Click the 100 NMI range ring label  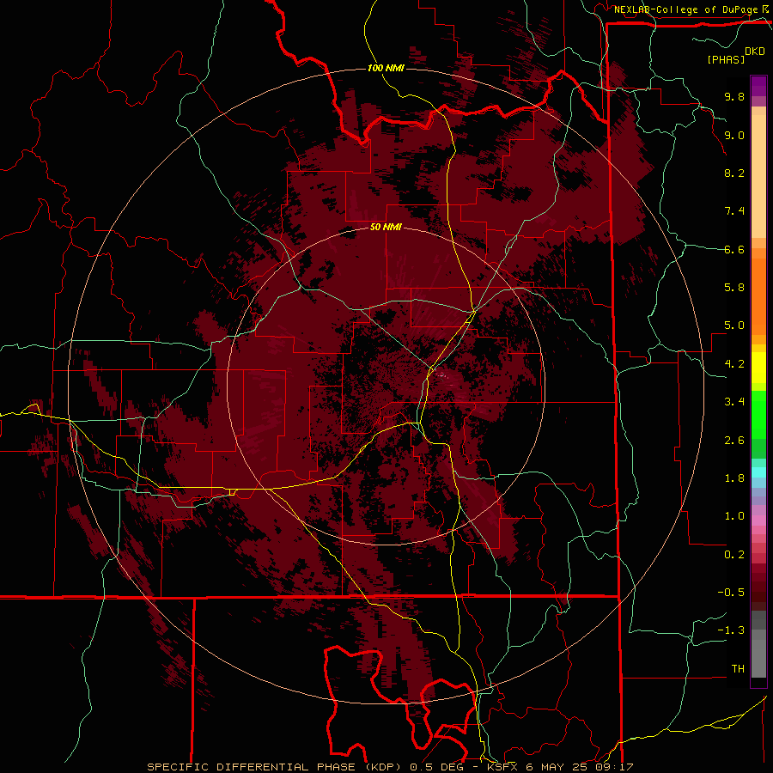[x=386, y=68]
